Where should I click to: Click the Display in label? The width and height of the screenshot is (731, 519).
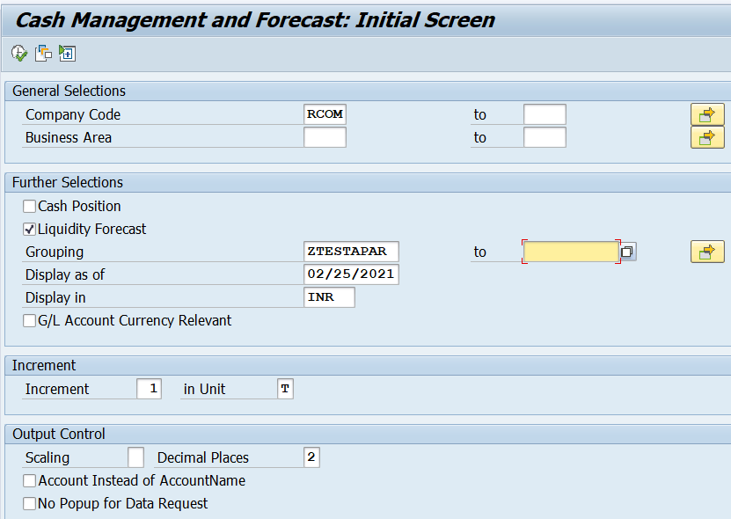click(x=55, y=297)
